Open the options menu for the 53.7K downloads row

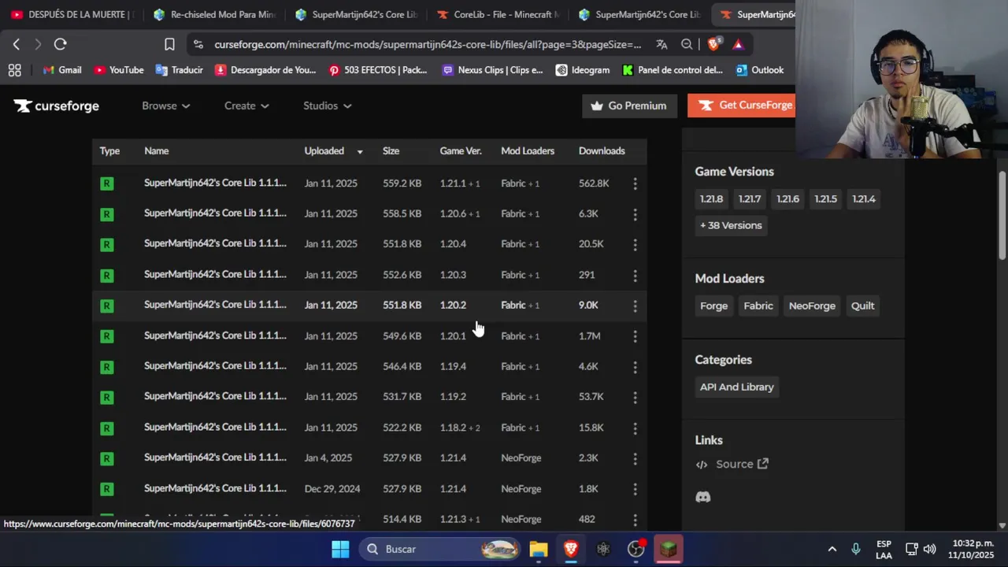(x=635, y=397)
